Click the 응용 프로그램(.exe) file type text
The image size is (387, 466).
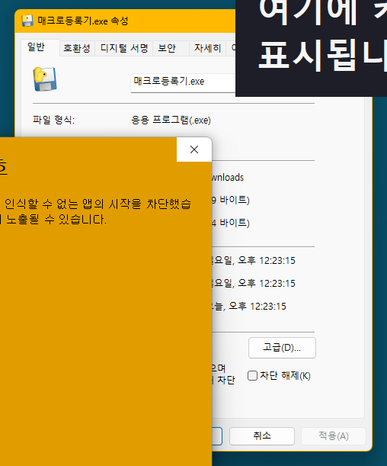(x=171, y=120)
